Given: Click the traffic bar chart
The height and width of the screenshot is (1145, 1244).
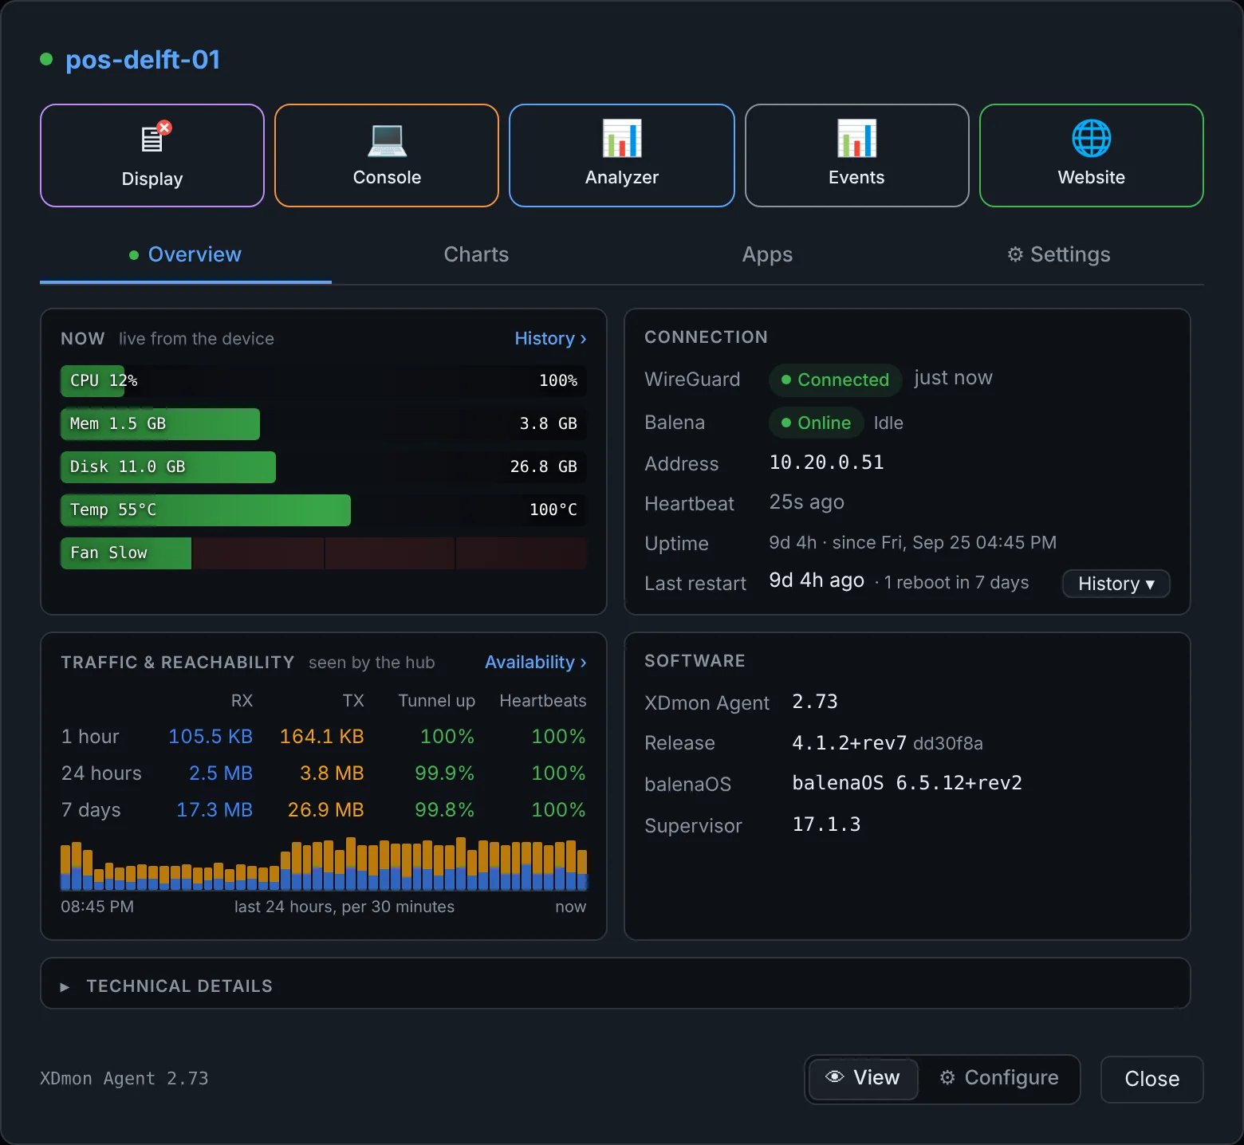Looking at the screenshot, I should 324,864.
